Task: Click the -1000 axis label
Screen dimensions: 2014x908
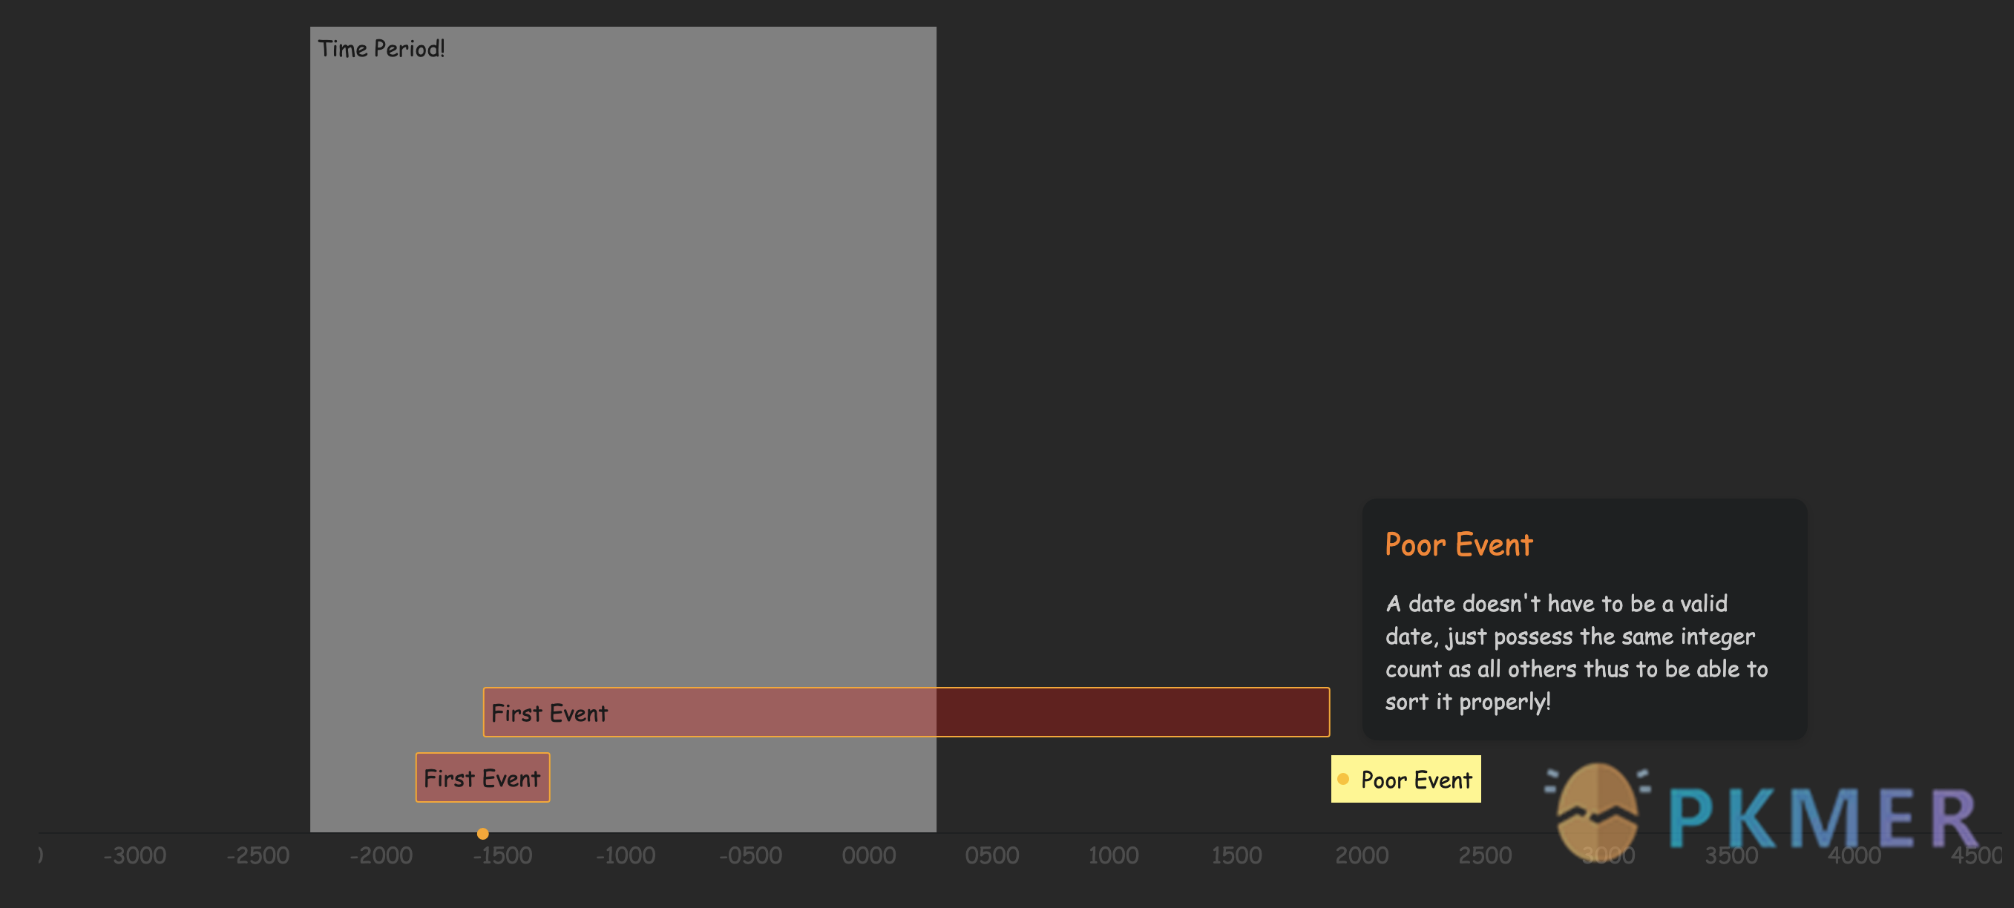Action: pyautogui.click(x=626, y=855)
